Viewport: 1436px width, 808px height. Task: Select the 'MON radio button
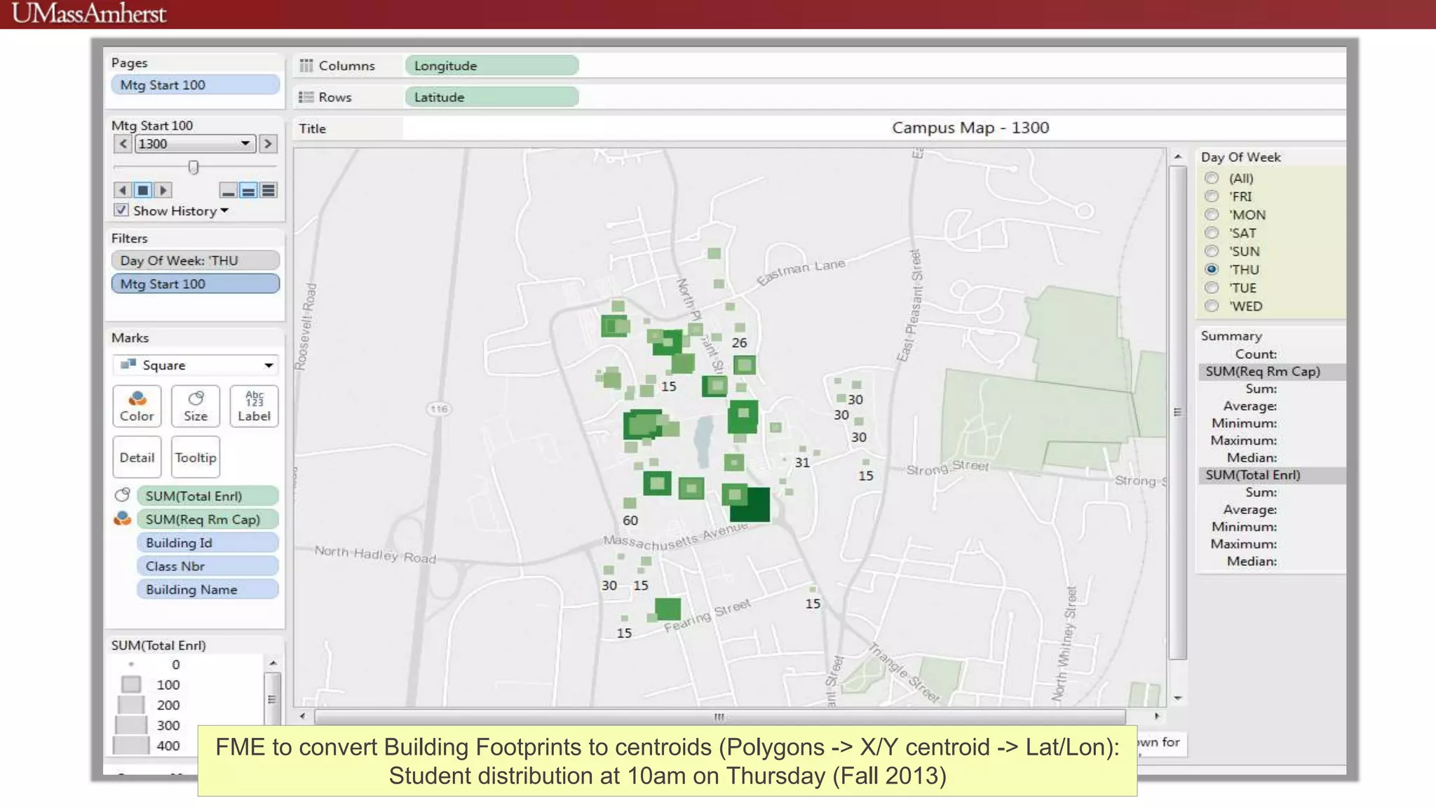[1212, 215]
